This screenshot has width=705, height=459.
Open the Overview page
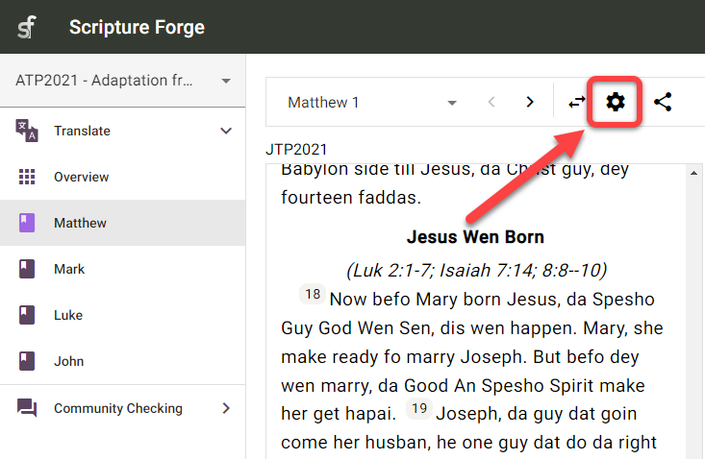click(81, 177)
